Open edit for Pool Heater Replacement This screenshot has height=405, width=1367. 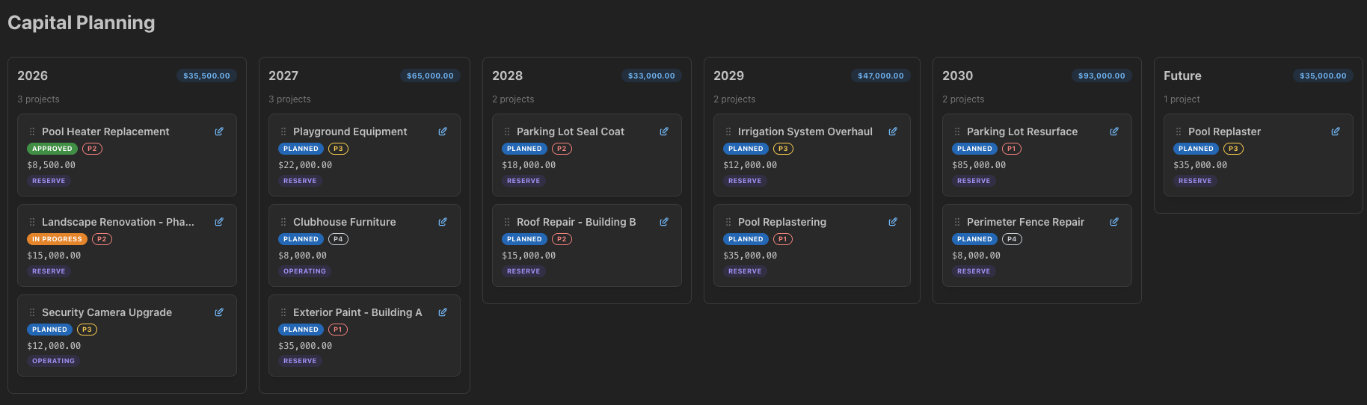219,132
